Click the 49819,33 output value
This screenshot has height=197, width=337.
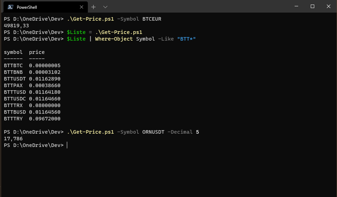[16, 26]
